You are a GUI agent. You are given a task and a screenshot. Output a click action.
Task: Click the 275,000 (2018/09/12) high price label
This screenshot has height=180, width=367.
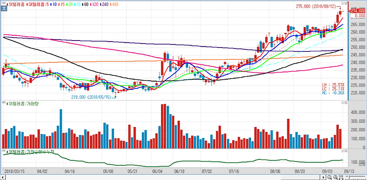316,6
